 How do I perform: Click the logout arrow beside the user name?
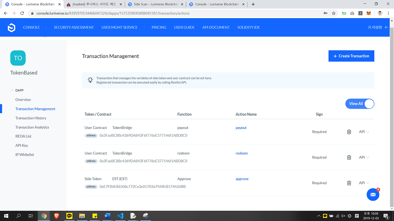pos(387,27)
